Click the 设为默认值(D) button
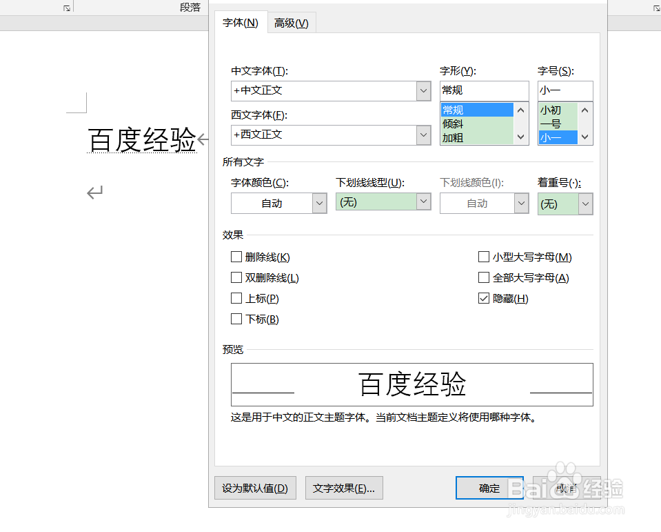This screenshot has height=532, width=661. 255,488
